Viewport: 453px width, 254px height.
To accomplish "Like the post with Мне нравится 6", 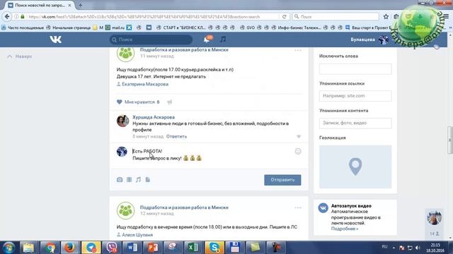I will [x=138, y=102].
